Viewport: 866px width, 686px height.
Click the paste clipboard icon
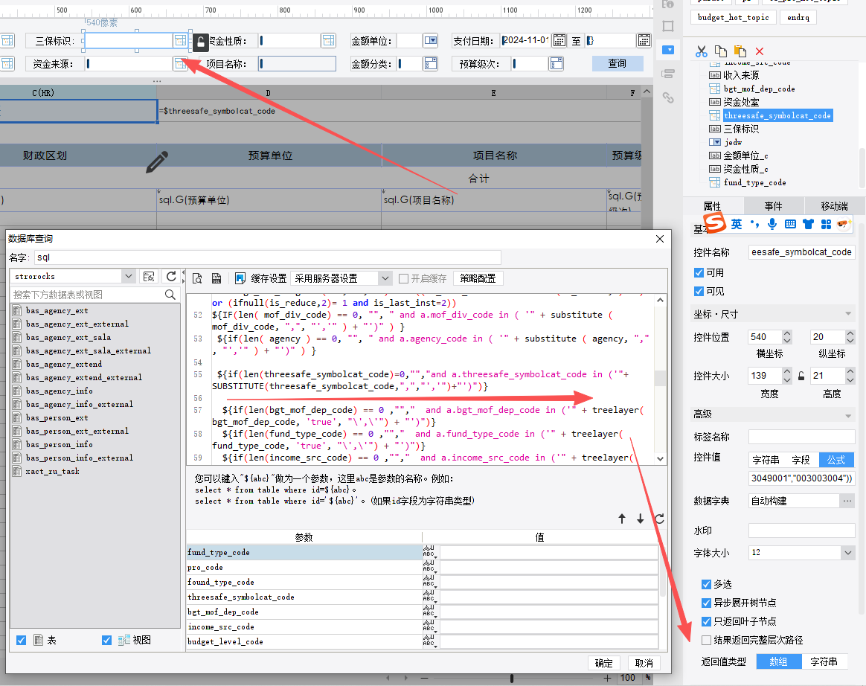coord(740,51)
